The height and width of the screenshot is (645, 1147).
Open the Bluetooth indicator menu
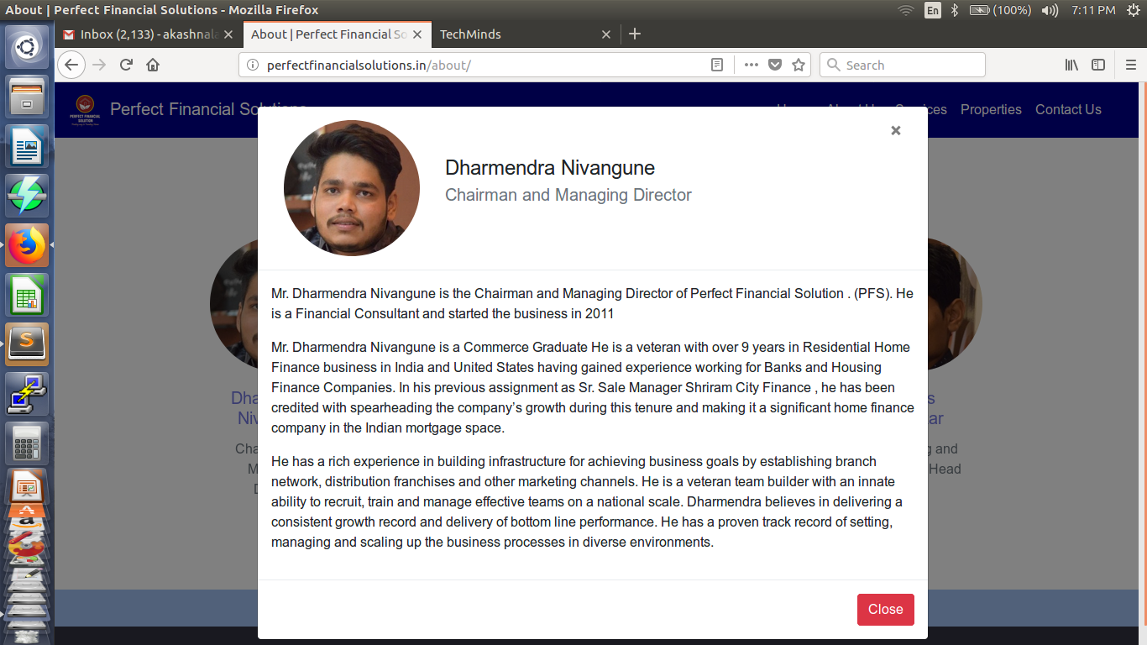pyautogui.click(x=955, y=10)
